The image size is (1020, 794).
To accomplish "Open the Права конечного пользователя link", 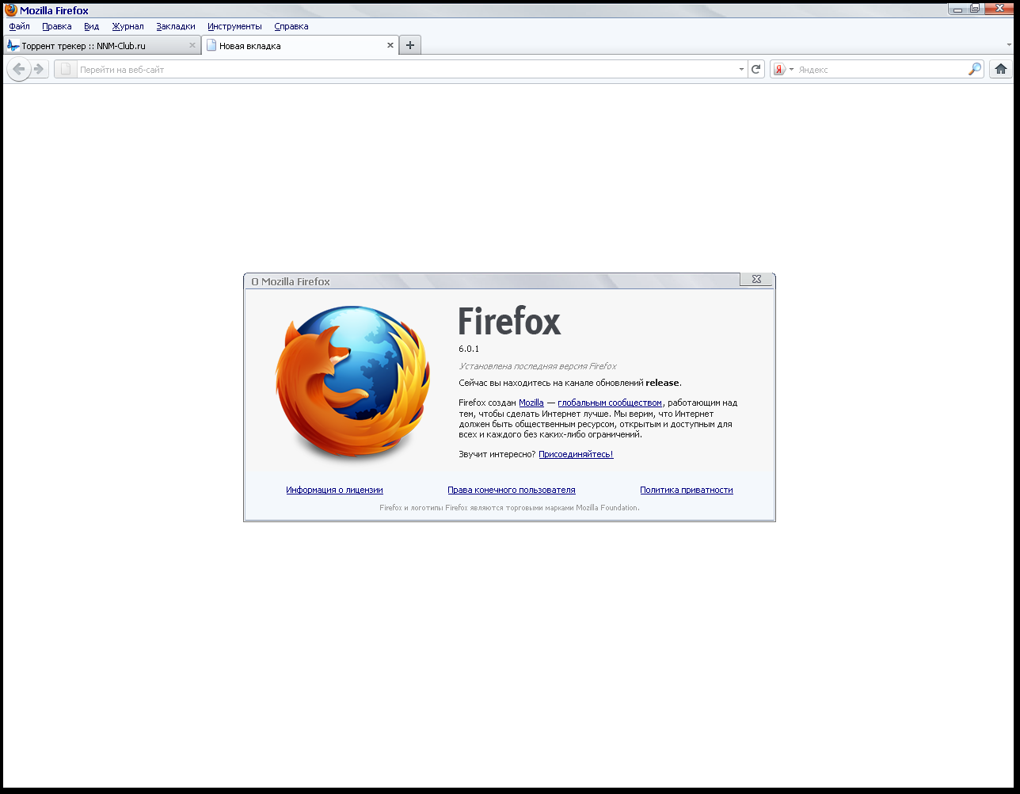I will (x=512, y=490).
